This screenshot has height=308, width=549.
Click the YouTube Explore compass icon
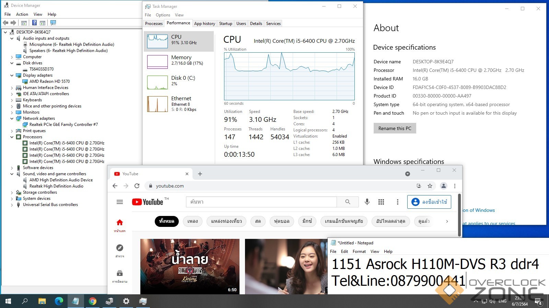120,250
